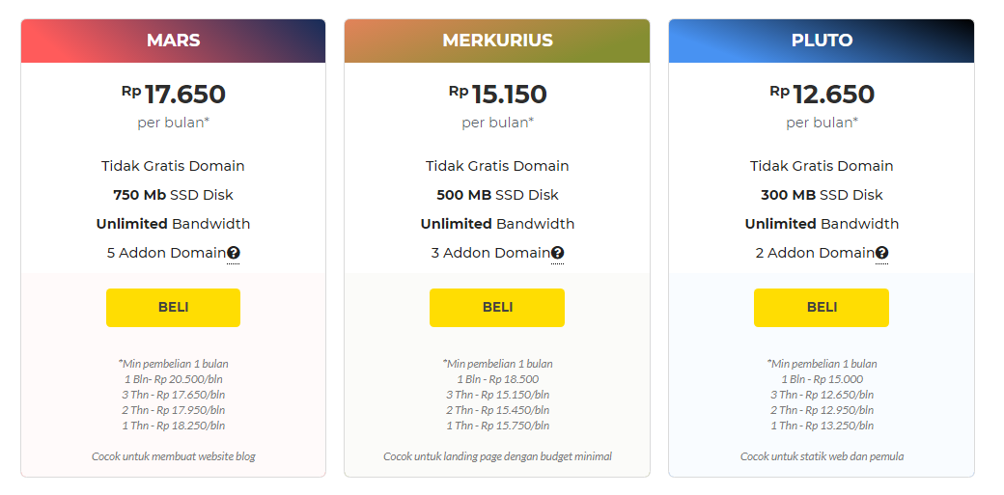Click the Rp 15.150 price on MERKURIUS
Screen dimensions: 1004x495
[x=497, y=95]
